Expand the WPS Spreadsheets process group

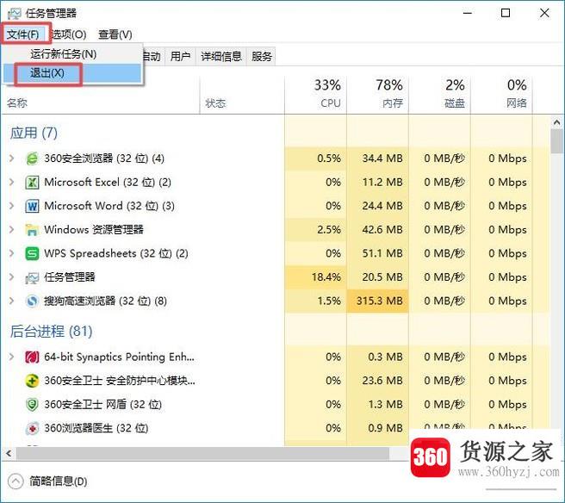pyautogui.click(x=11, y=253)
